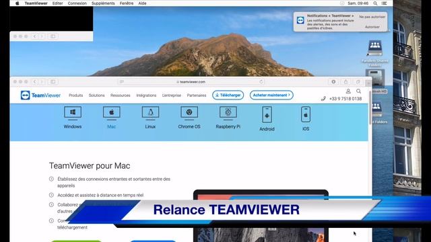This screenshot has width=431, height=242.
Task: Click the Télécharger button
Action: 228,95
